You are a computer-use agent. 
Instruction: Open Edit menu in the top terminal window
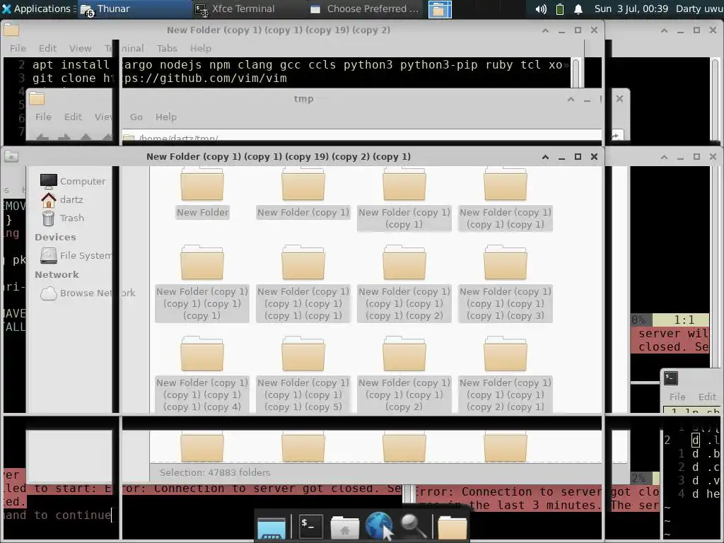(x=47, y=48)
